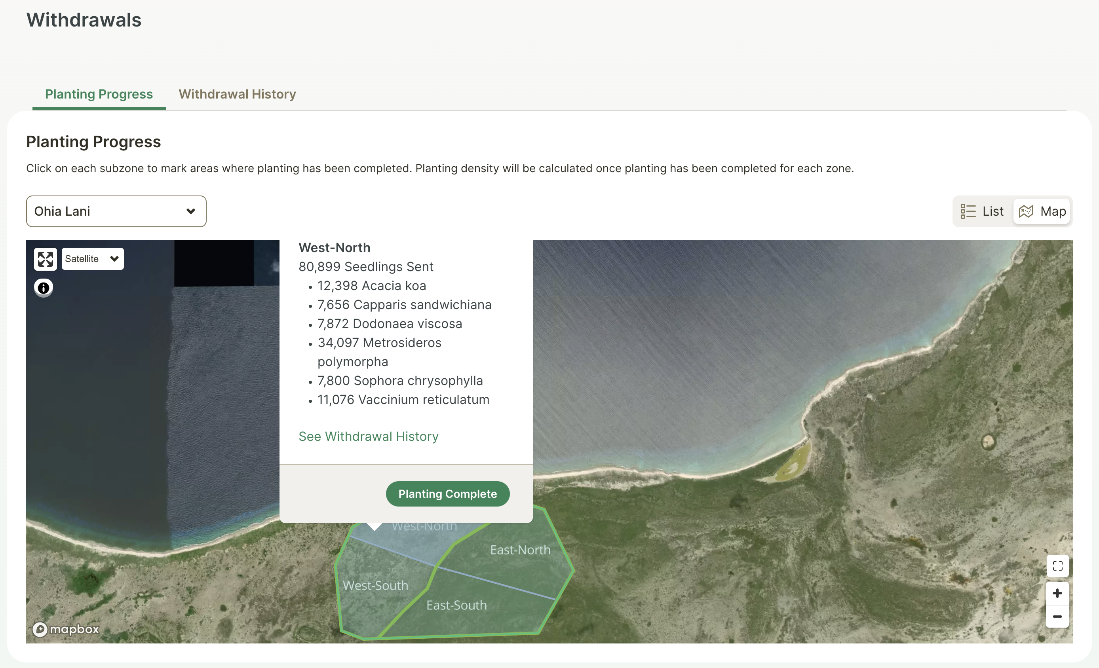Click the Mapbox logo
The height and width of the screenshot is (668, 1099).
(x=65, y=629)
